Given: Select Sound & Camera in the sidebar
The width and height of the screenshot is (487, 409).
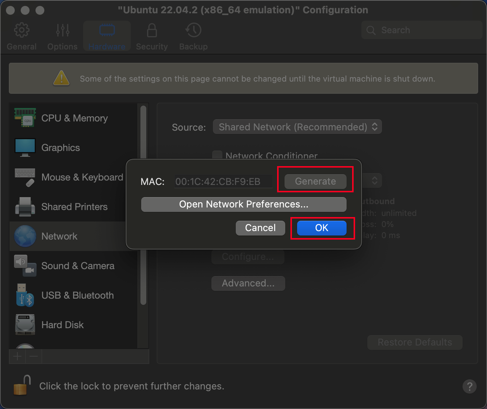Looking at the screenshot, I should [x=74, y=266].
